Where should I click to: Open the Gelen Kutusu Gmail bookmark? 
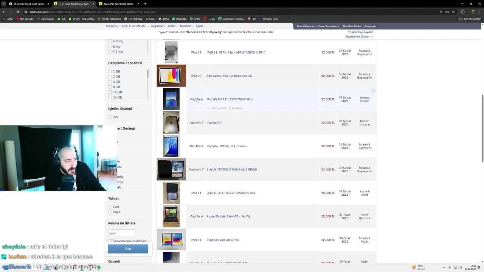click(45, 19)
